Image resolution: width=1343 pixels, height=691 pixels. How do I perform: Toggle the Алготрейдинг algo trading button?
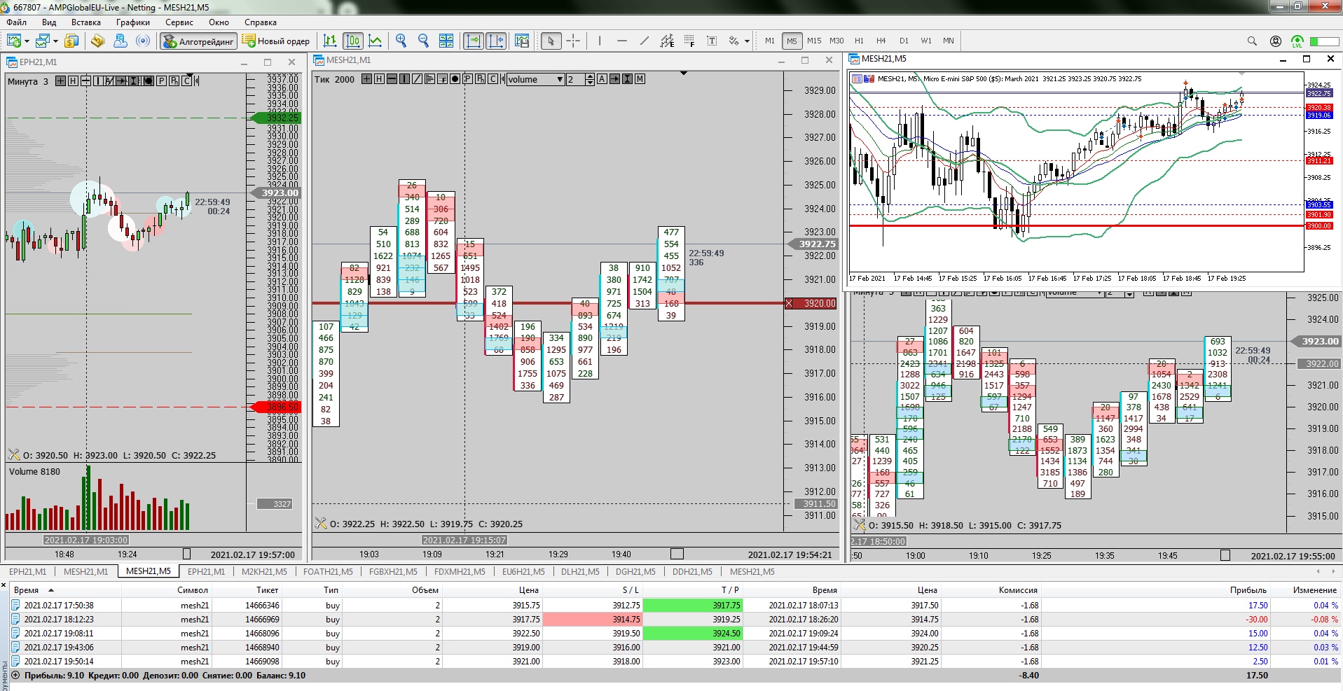(x=199, y=41)
